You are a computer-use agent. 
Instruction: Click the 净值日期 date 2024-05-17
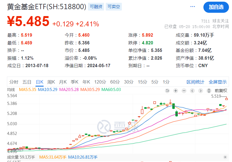coord(99,65)
